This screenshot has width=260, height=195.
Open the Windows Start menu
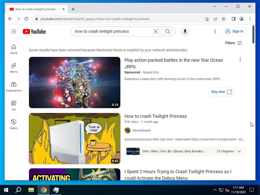point(6,190)
